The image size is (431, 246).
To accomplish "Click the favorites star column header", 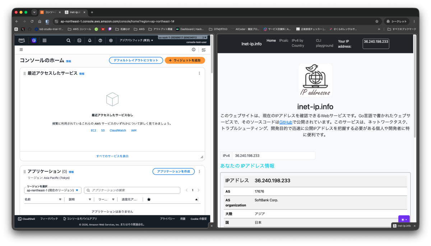I will [149, 199].
